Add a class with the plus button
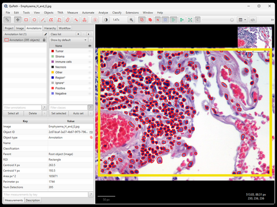Screen dimensions: 277x207 (x=78, y=34)
